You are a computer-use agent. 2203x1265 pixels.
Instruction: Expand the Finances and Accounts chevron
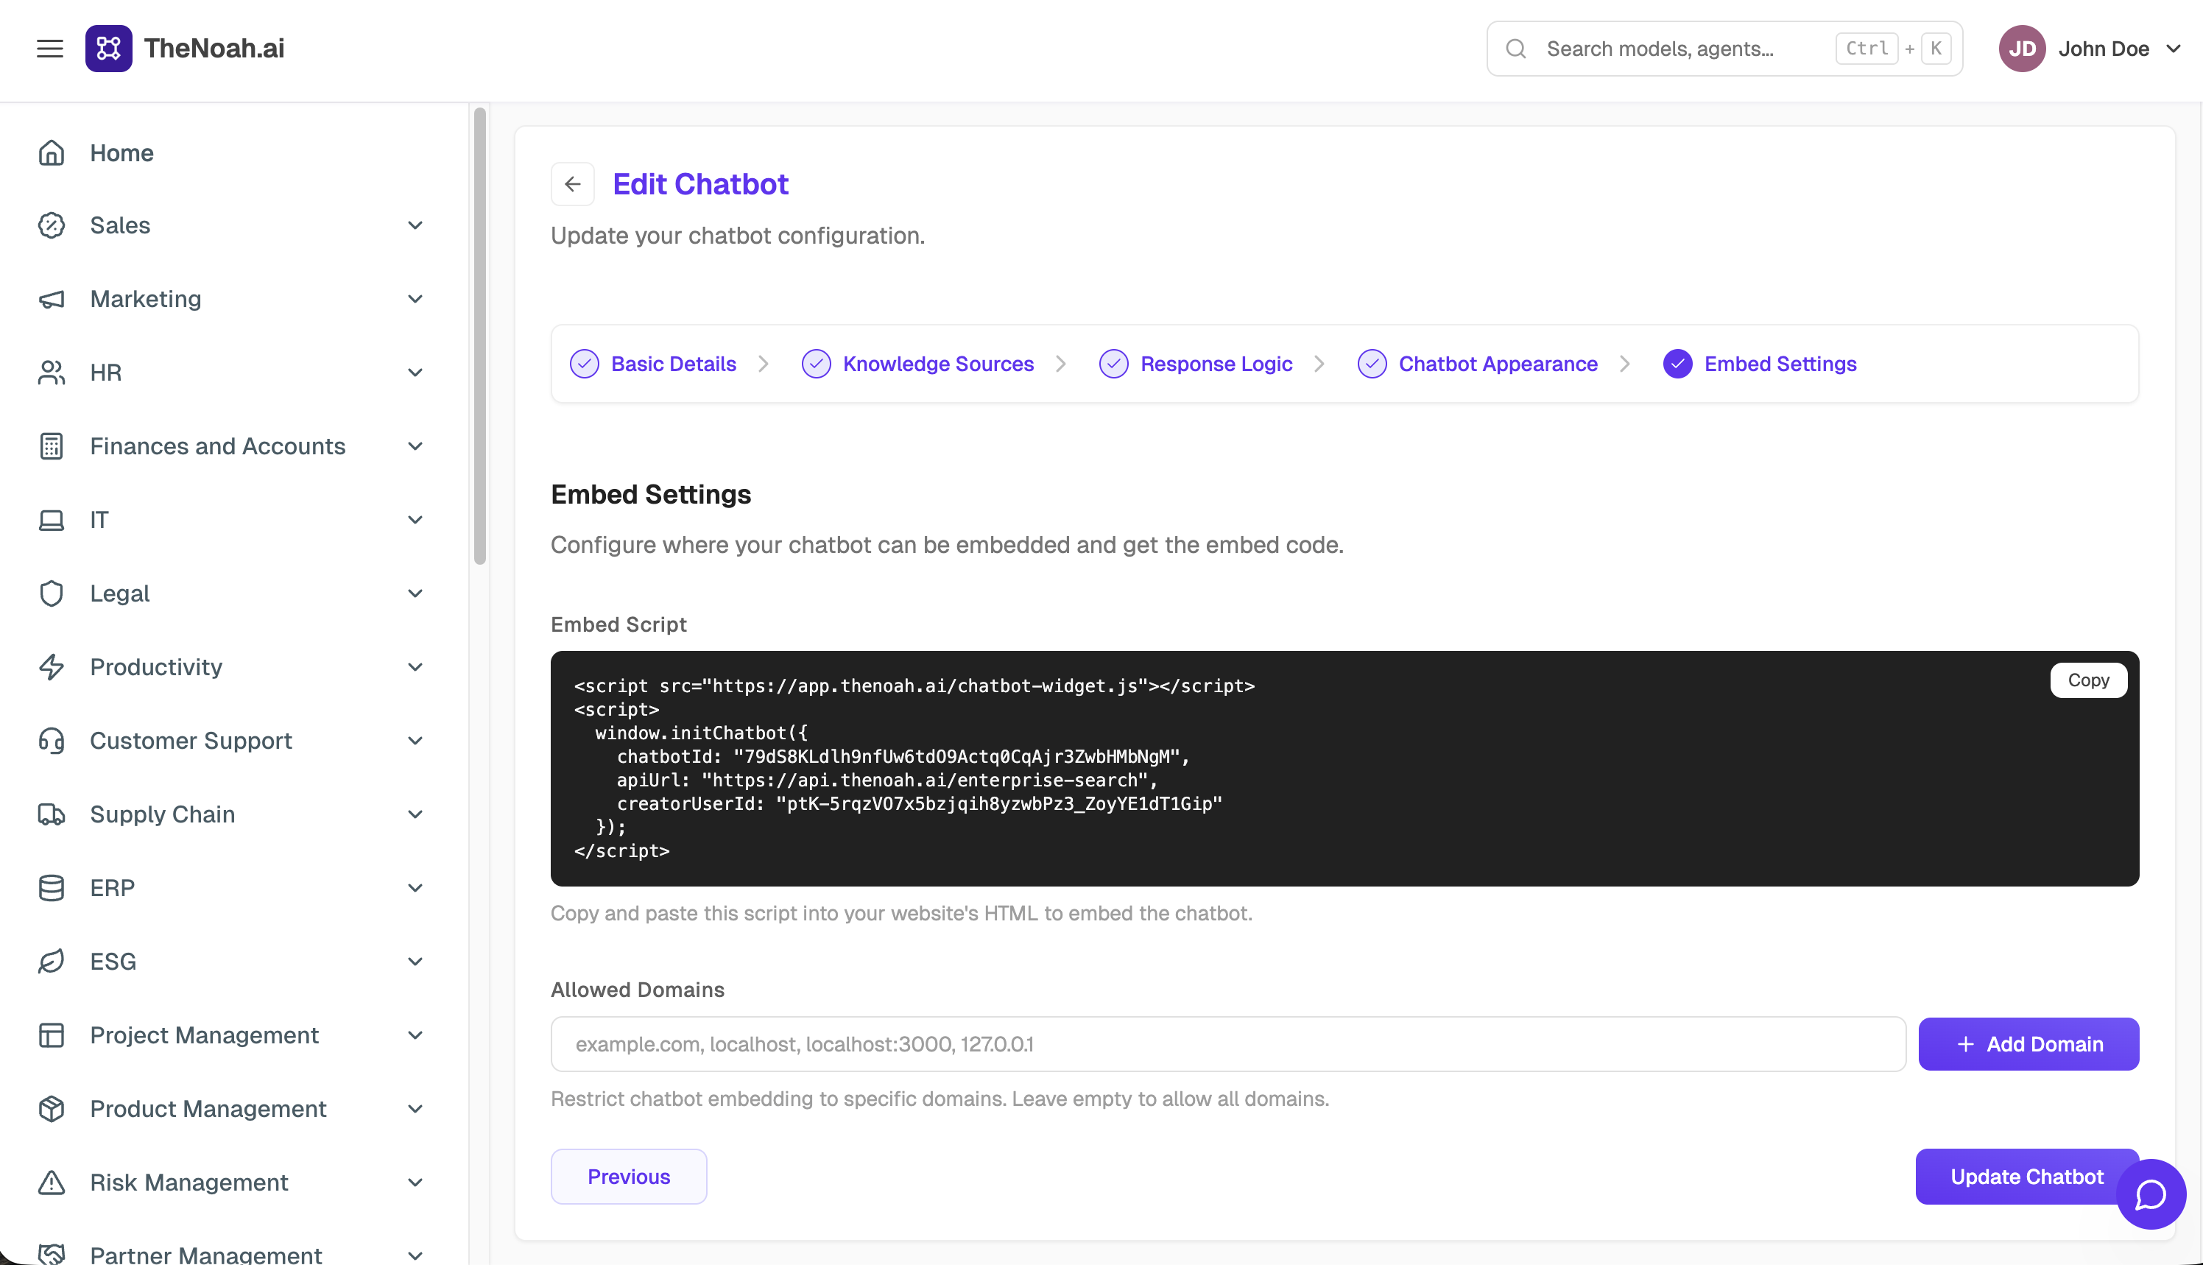coord(415,445)
